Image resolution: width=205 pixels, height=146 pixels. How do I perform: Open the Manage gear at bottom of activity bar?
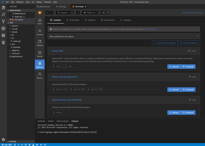pos(3,140)
